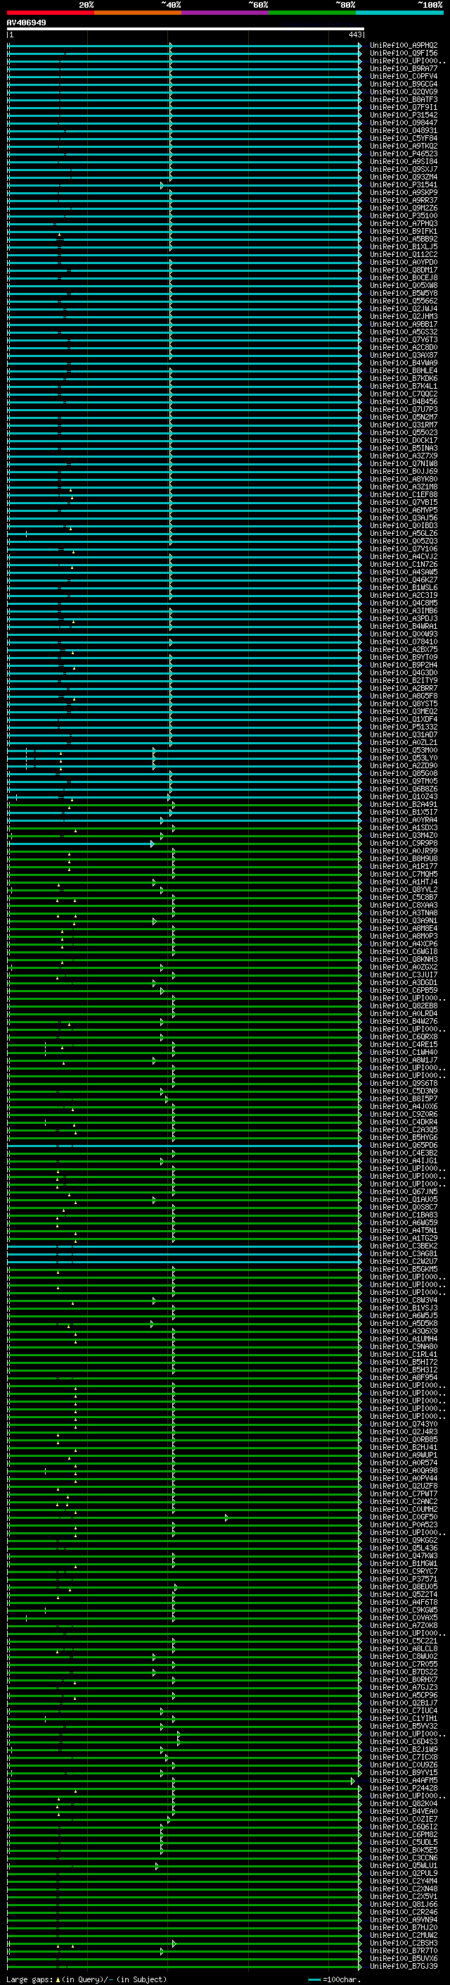This screenshot has width=450, height=1985.
Task: Select the UniRef100_A5BB92 entry
Action: 404,239
